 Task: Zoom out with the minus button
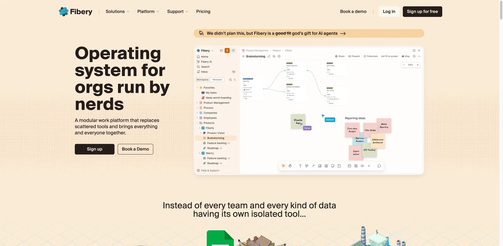pyautogui.click(x=404, y=65)
